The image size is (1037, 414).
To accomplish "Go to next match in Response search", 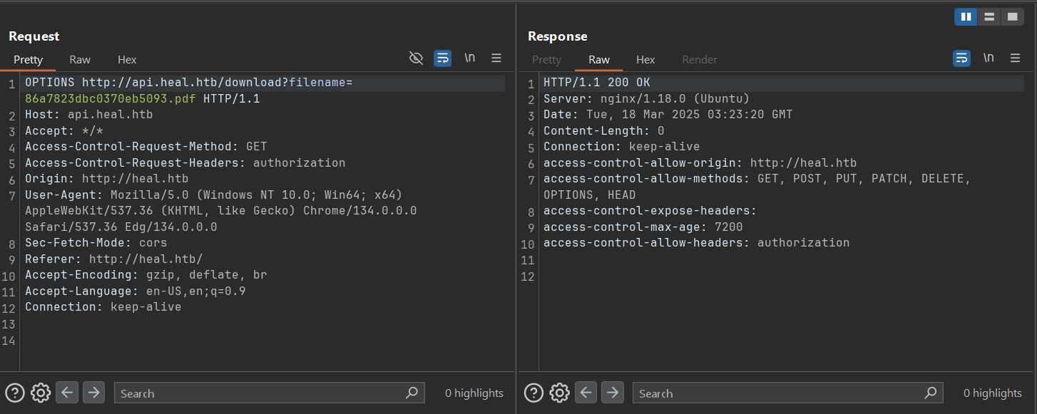I will pyautogui.click(x=612, y=393).
